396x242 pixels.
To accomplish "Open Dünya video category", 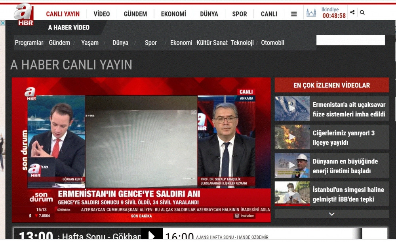I will tap(120, 43).
